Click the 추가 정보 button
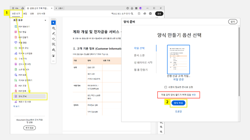Image resolution: width=250 pixels, height=140 pixels. coord(29,128)
